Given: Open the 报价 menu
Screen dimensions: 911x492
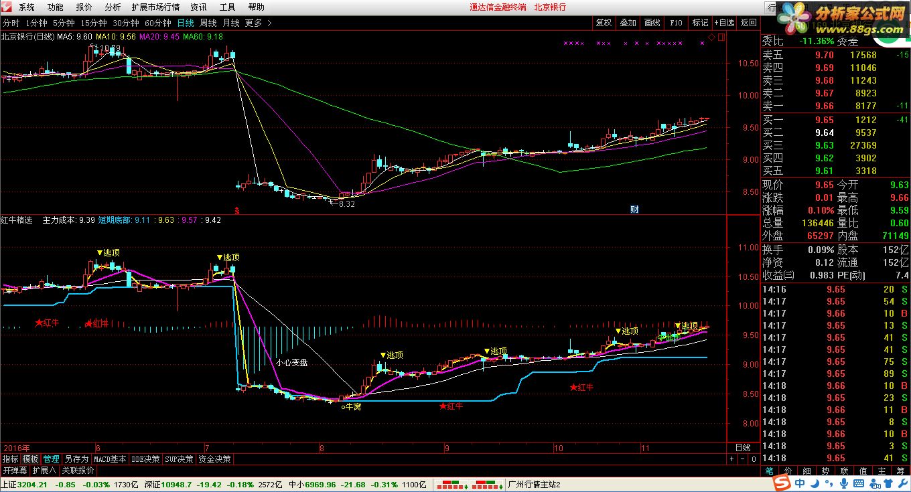Looking at the screenshot, I should [x=84, y=7].
